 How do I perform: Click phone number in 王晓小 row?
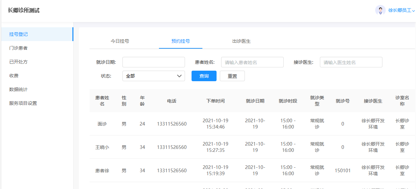coord(172,147)
